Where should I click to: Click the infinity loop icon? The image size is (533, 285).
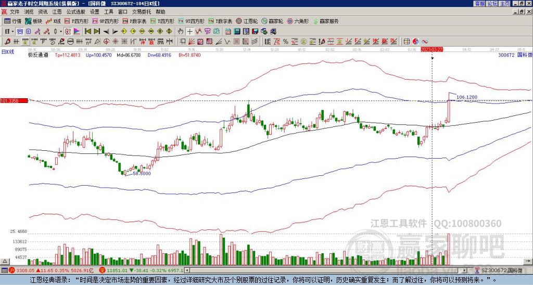[x=425, y=42]
